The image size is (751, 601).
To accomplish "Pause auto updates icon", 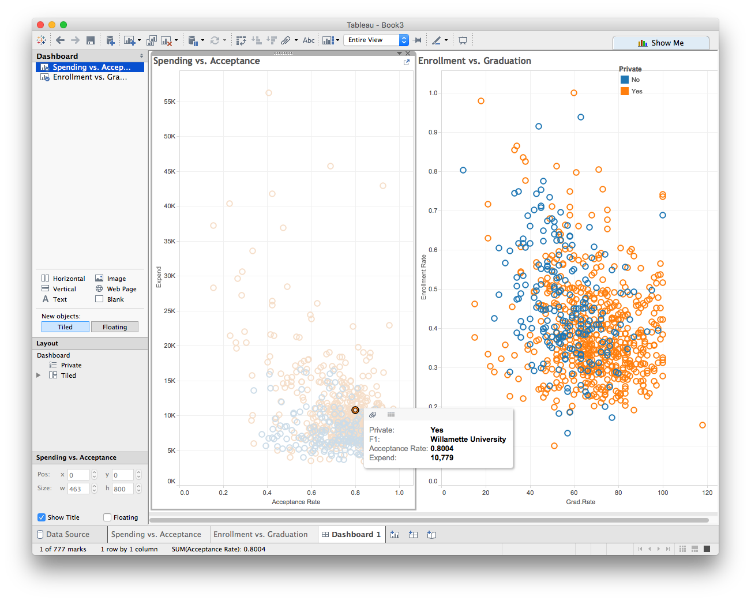I will pos(193,40).
